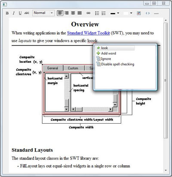Choose 'Disable spell checking'

point(115,64)
